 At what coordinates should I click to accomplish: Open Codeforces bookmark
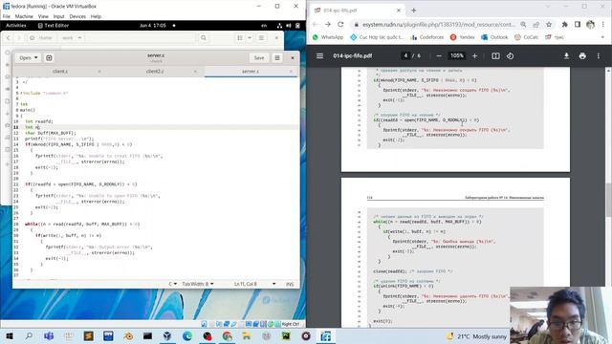pos(427,37)
